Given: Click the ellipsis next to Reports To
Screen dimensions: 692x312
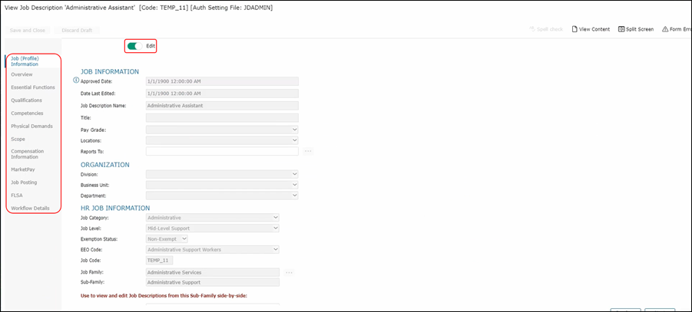Looking at the screenshot, I should [308, 152].
